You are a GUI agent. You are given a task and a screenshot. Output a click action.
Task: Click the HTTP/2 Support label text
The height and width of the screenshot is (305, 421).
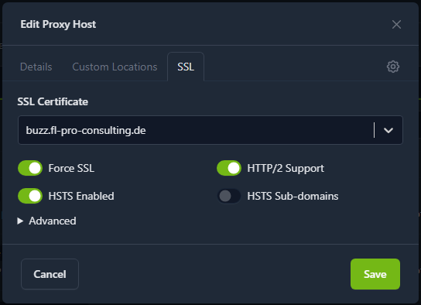pos(286,168)
